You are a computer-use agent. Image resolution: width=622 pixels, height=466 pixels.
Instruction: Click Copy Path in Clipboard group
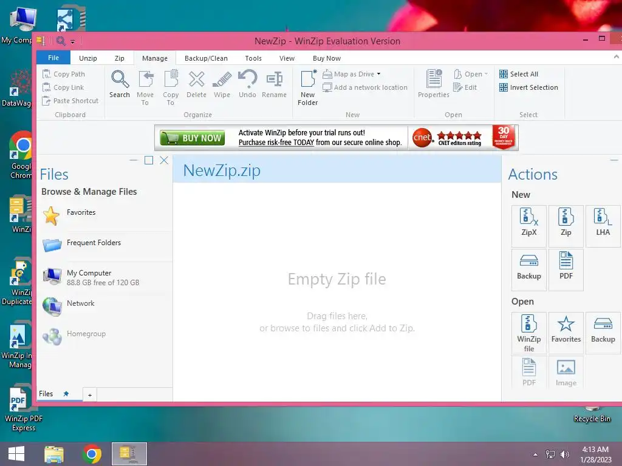(64, 74)
